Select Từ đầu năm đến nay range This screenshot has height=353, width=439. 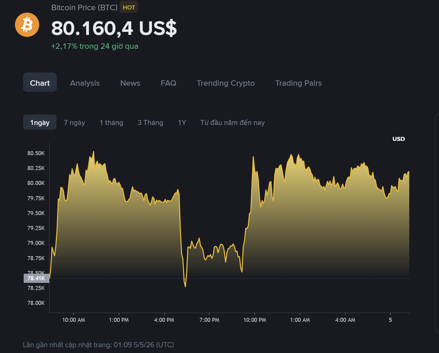[233, 123]
